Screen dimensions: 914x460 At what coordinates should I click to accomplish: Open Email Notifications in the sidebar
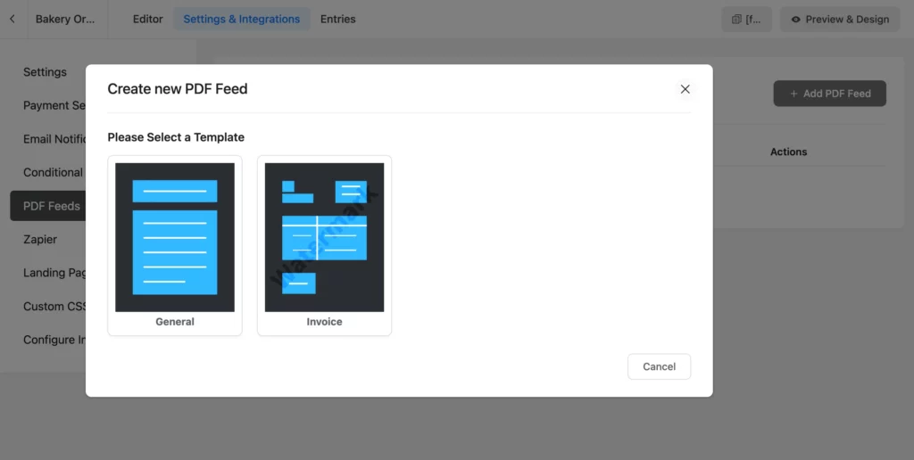click(54, 139)
